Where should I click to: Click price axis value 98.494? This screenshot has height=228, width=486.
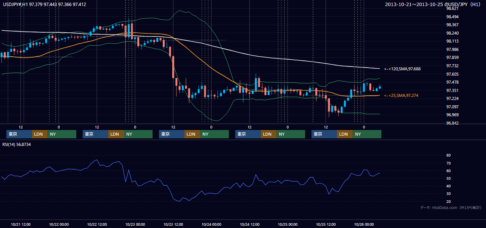(452, 17)
